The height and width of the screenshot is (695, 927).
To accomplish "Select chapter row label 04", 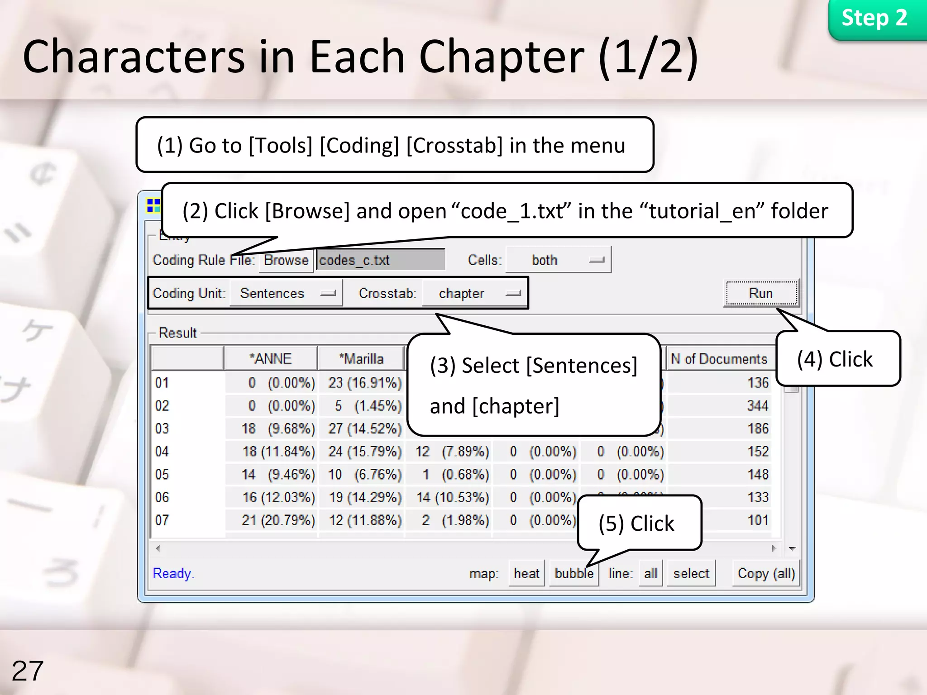I will 162,451.
